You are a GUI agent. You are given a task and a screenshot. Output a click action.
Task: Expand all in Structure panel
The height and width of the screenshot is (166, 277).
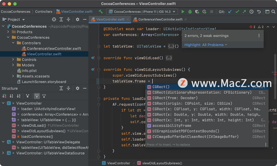61,88
